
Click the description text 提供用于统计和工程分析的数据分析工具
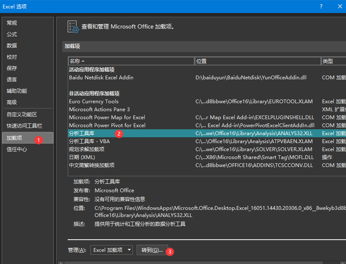[140, 224]
